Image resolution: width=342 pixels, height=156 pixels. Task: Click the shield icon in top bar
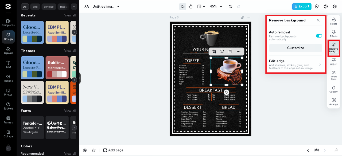click(317, 6)
